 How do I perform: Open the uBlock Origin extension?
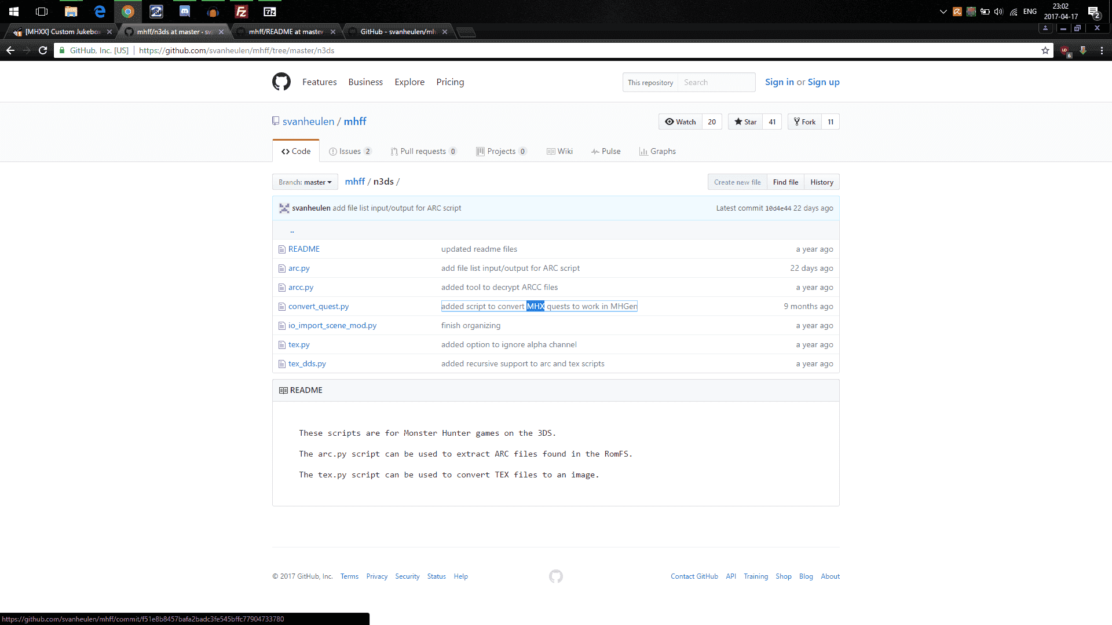pyautogui.click(x=1065, y=51)
